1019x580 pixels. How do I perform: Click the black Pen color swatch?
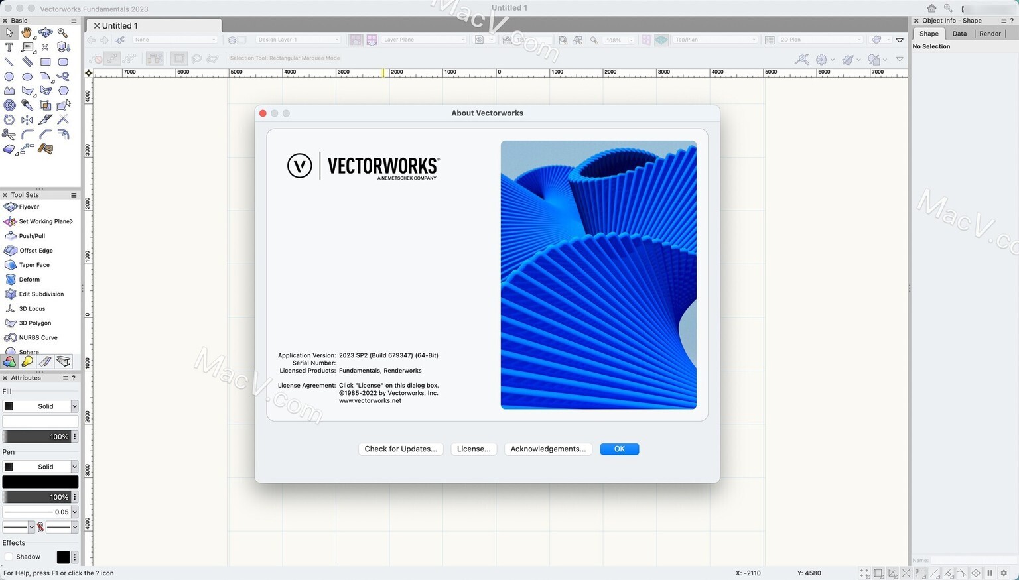pyautogui.click(x=40, y=482)
